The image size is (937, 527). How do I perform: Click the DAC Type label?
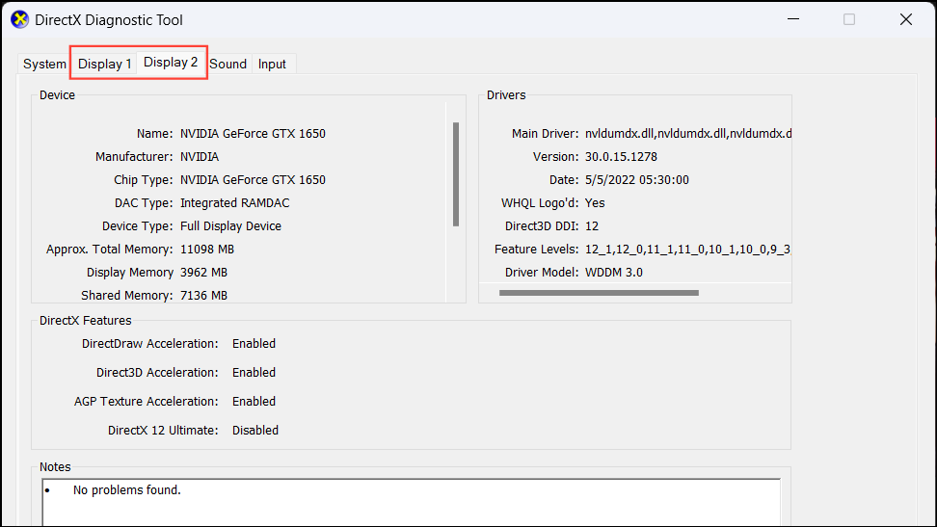tap(144, 203)
